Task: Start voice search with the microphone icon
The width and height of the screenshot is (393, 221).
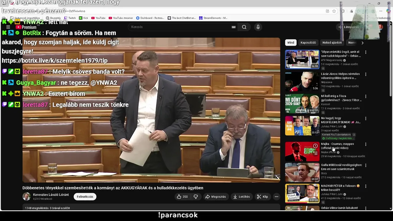Action: point(258,27)
